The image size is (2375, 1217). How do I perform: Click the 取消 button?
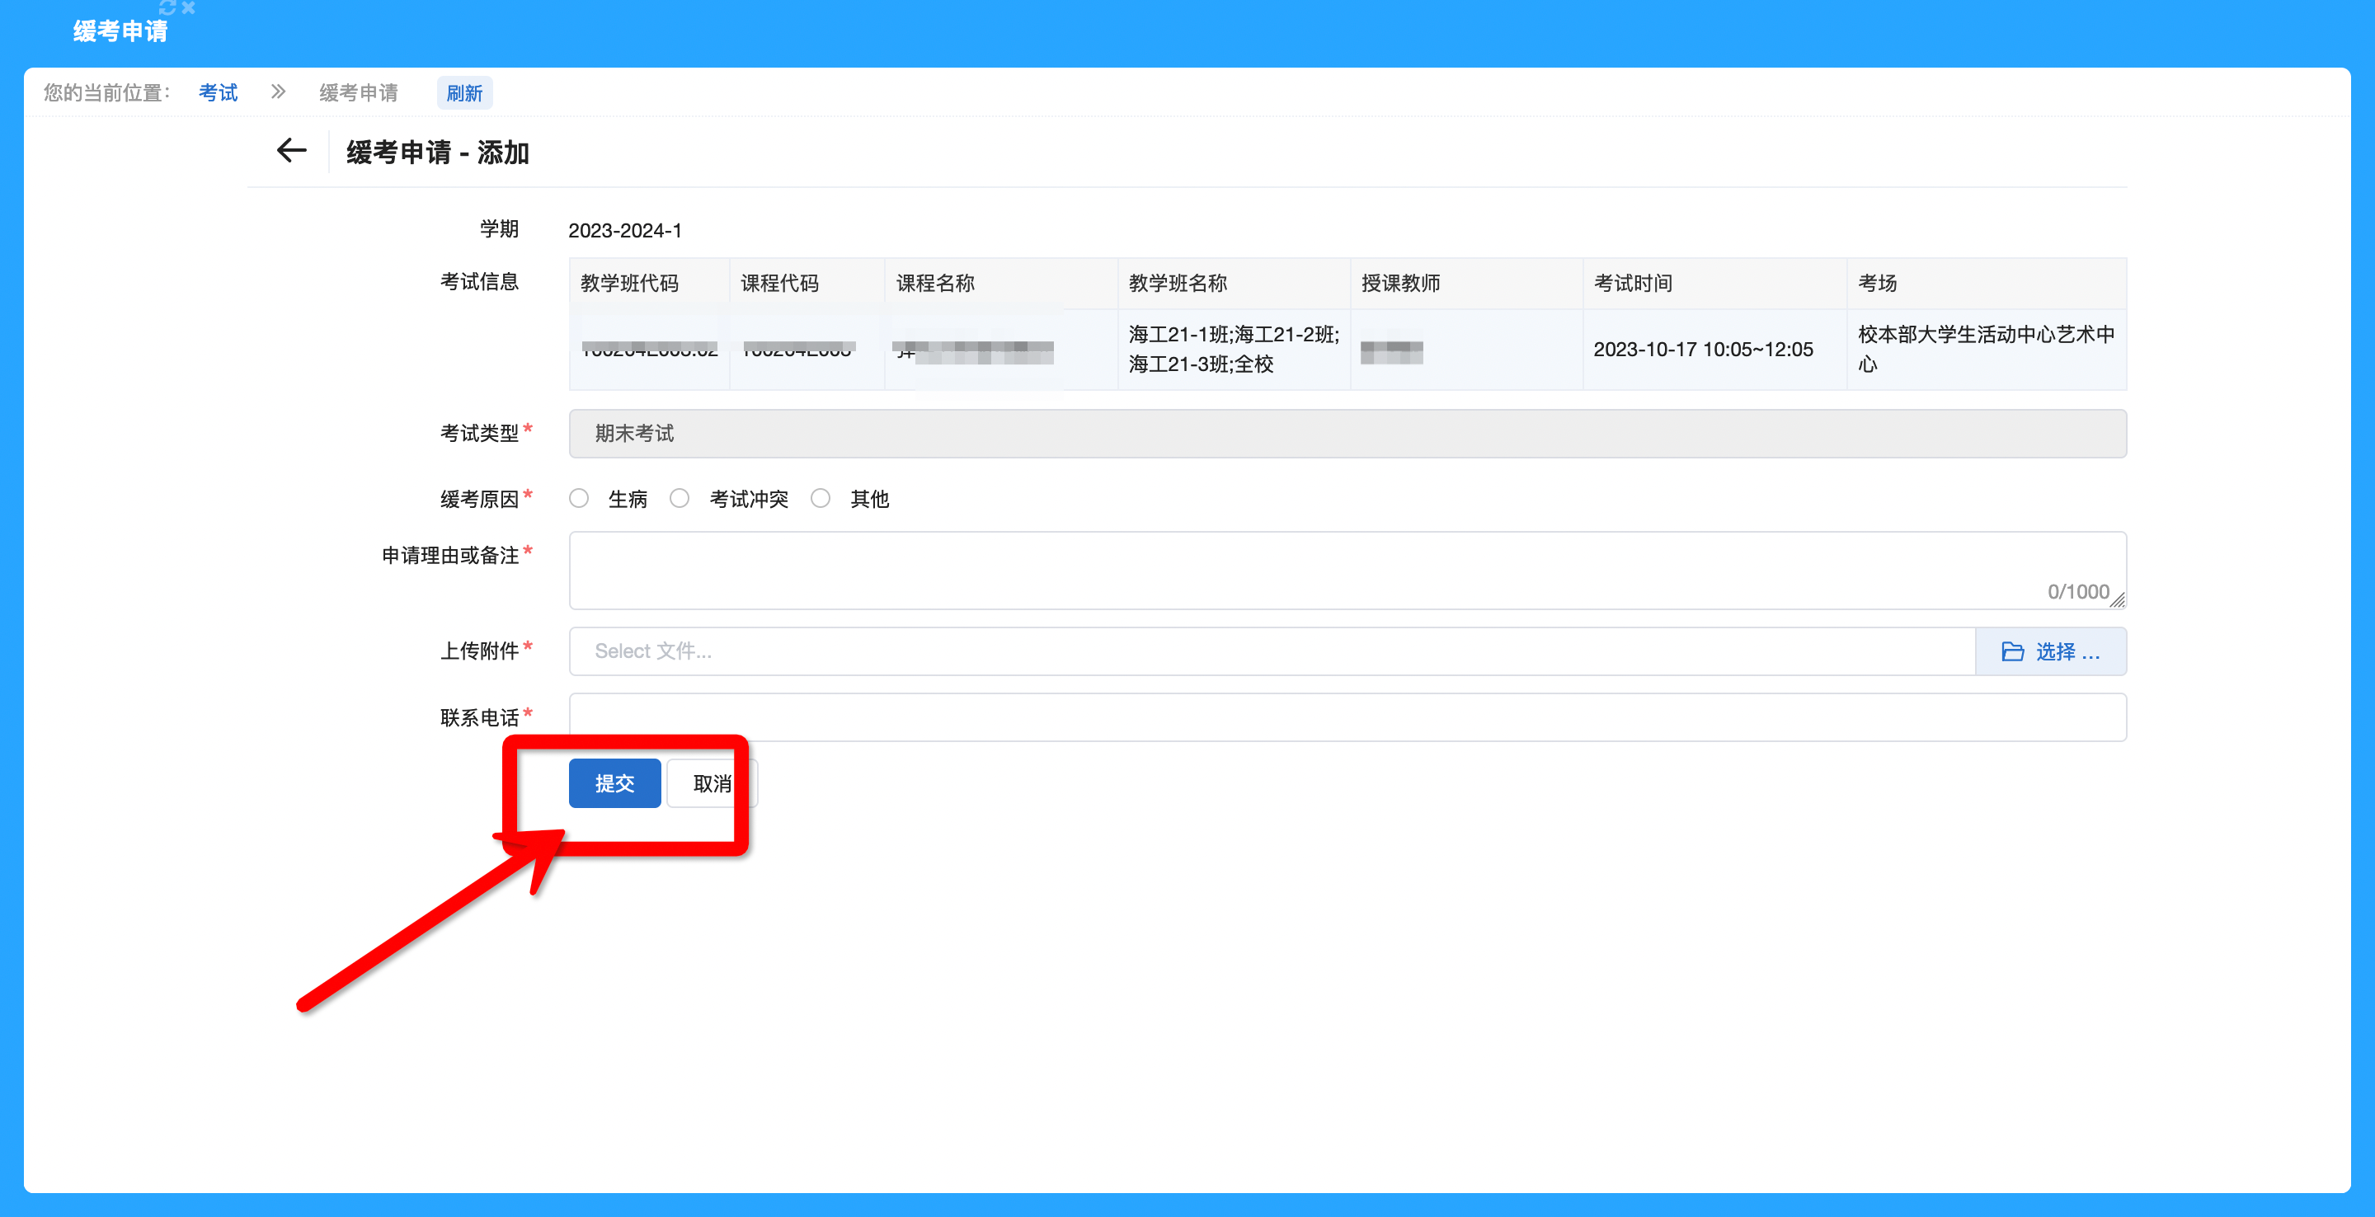(712, 783)
